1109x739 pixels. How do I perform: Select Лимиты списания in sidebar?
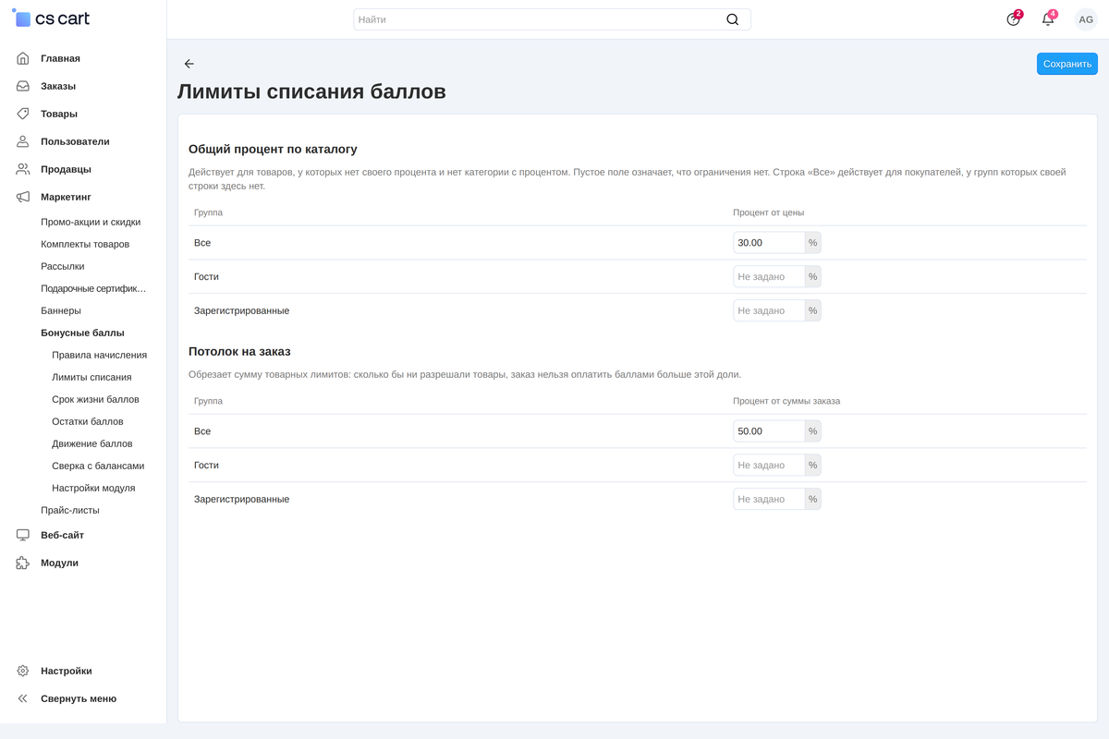point(91,377)
